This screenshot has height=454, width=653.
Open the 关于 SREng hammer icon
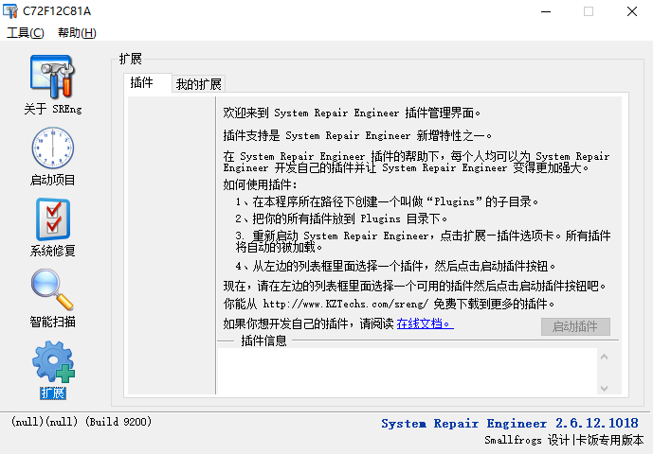(x=52, y=77)
